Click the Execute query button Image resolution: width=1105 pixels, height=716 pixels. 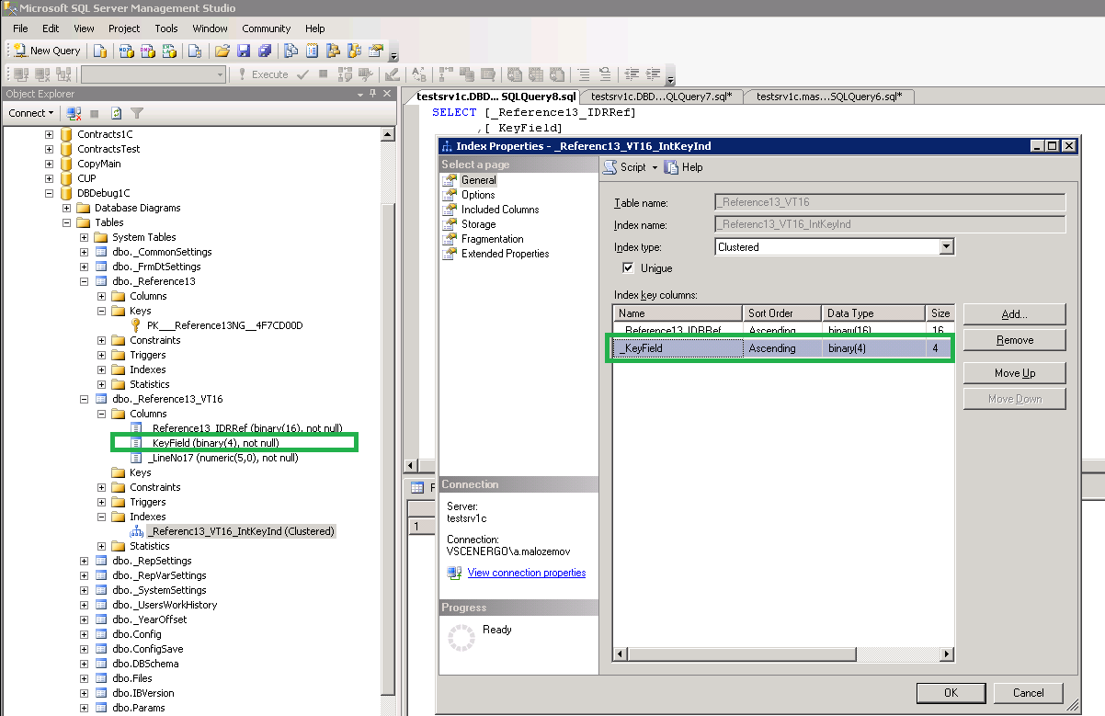coord(263,74)
